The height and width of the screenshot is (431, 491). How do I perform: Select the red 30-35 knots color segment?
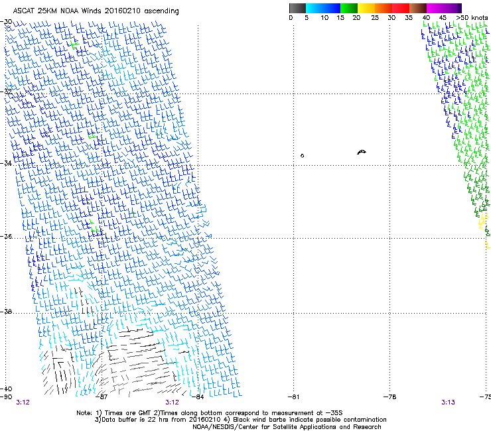click(401, 8)
